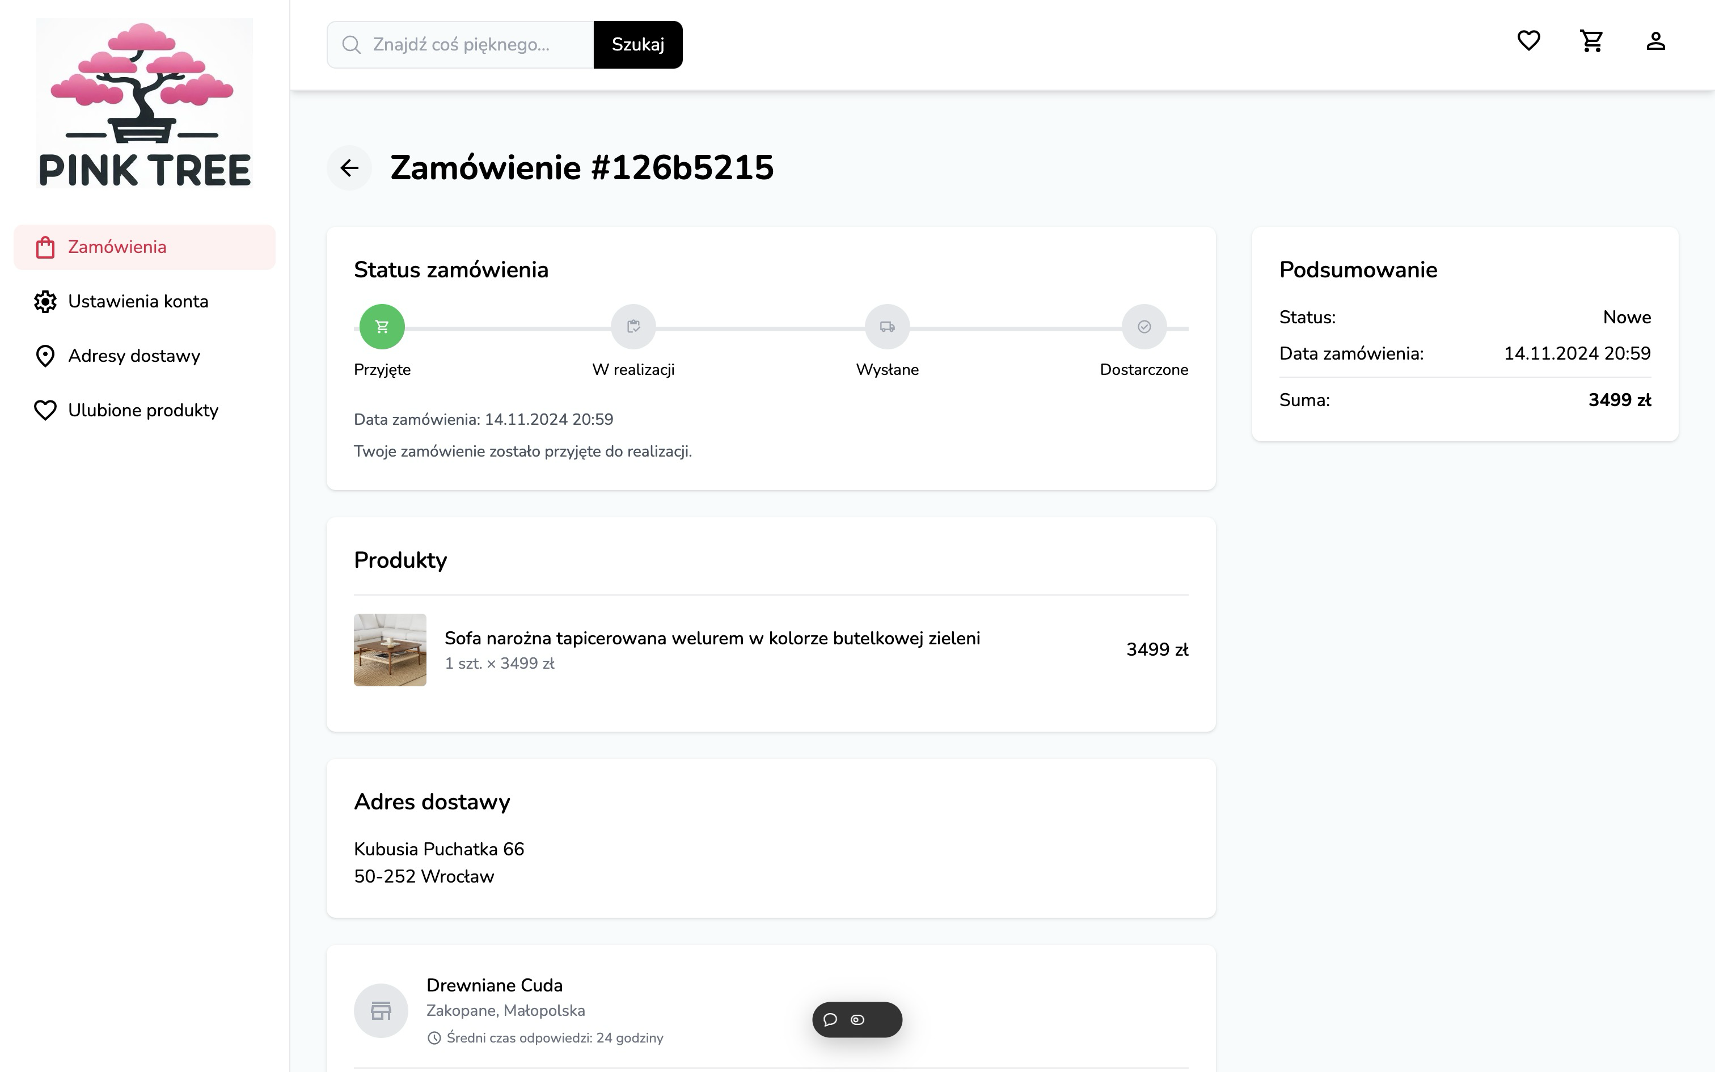The height and width of the screenshot is (1072, 1715).
Task: Click the Drewniane Cuda store avatar icon
Action: (x=381, y=1010)
